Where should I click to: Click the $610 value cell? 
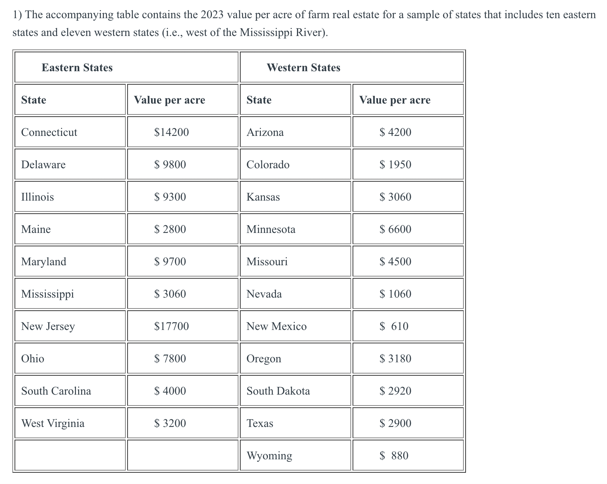click(408, 326)
